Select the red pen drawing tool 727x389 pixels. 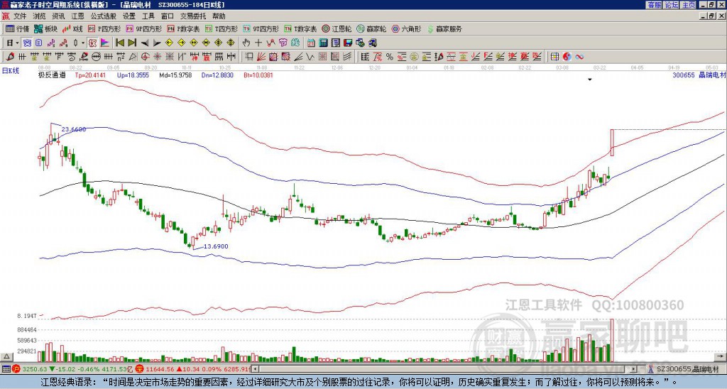pyautogui.click(x=10, y=57)
